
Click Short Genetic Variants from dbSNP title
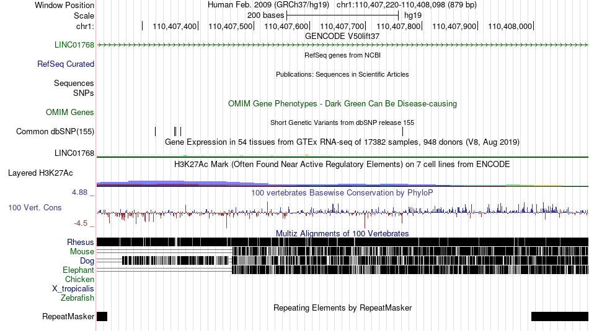pyautogui.click(x=342, y=123)
